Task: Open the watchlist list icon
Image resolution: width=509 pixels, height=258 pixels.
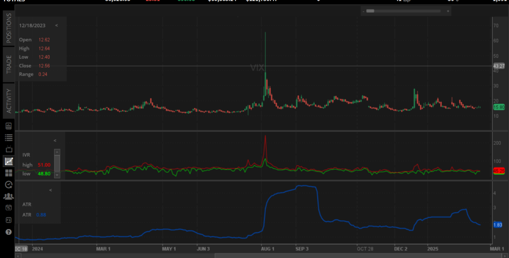Action: coord(8,137)
